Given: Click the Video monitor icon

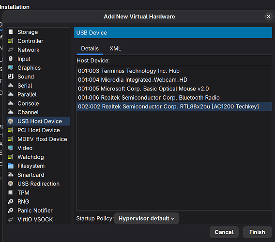Looking at the screenshot, I should 11,148.
